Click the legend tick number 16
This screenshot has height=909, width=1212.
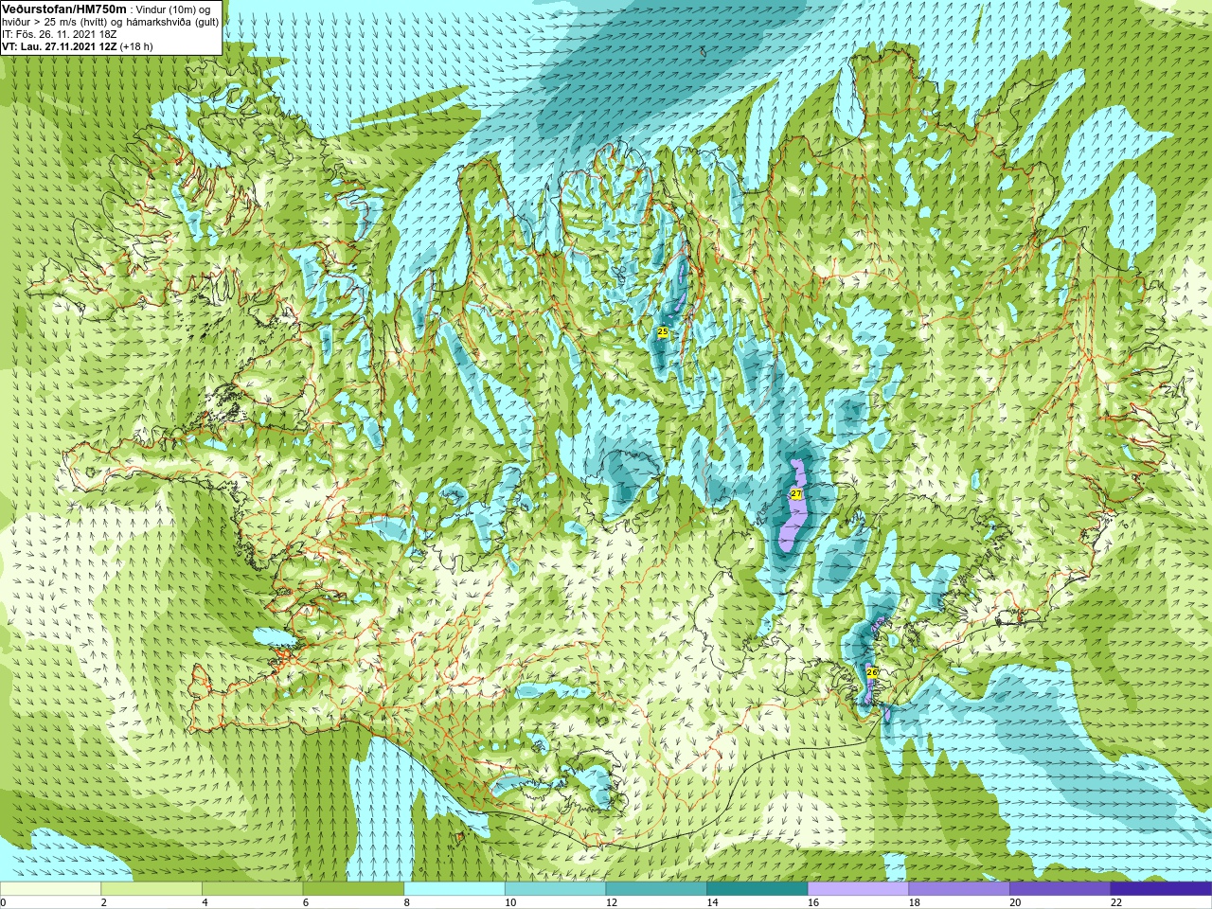[813, 902]
